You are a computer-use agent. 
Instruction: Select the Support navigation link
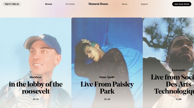click(x=144, y=4)
